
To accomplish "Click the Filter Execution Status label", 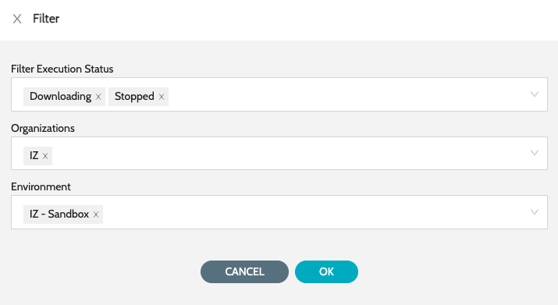I will click(x=62, y=69).
